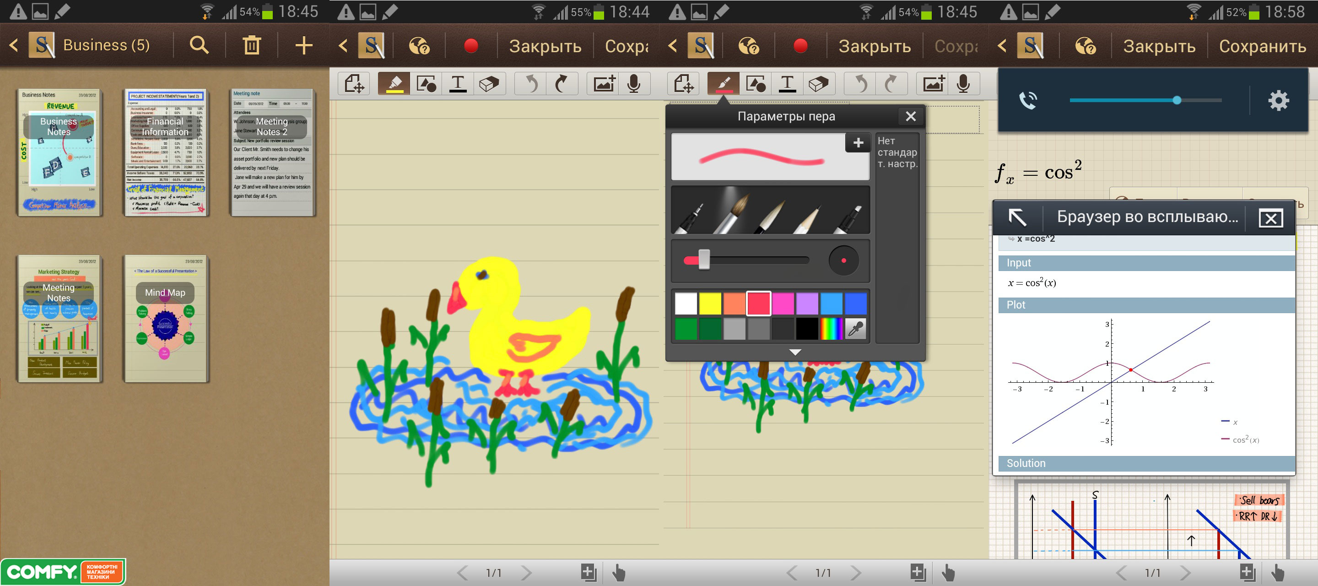Open the Meeting Notes 2 note
The width and height of the screenshot is (1318, 586).
pyautogui.click(x=272, y=153)
